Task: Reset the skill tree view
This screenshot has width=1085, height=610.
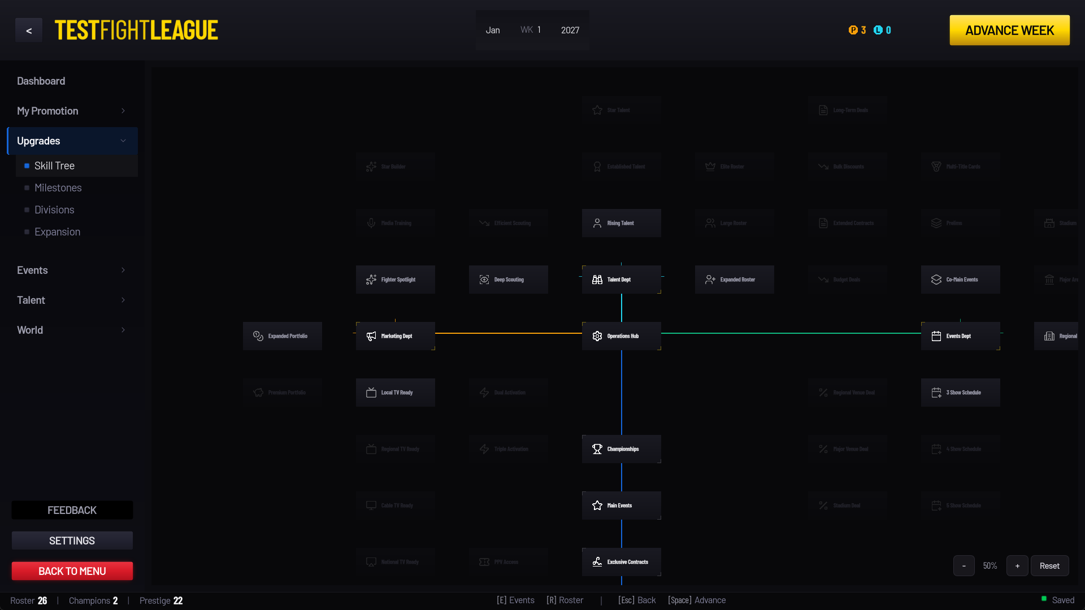Action: point(1049,566)
